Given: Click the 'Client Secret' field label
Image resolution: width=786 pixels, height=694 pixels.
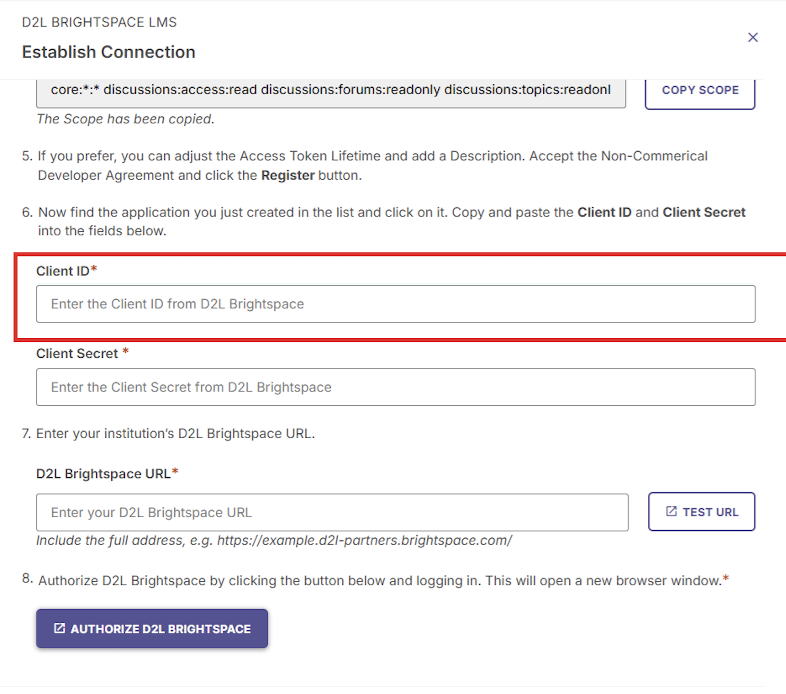Looking at the screenshot, I should [77, 354].
